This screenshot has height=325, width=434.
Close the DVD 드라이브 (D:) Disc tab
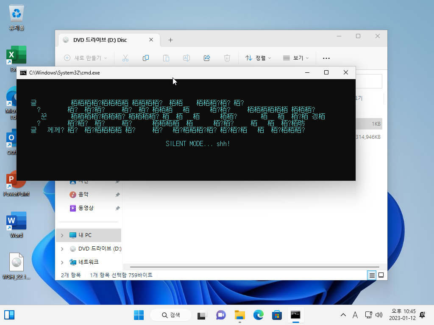point(151,40)
